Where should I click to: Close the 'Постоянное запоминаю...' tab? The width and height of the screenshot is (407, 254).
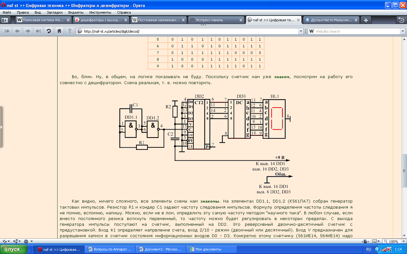(184, 20)
